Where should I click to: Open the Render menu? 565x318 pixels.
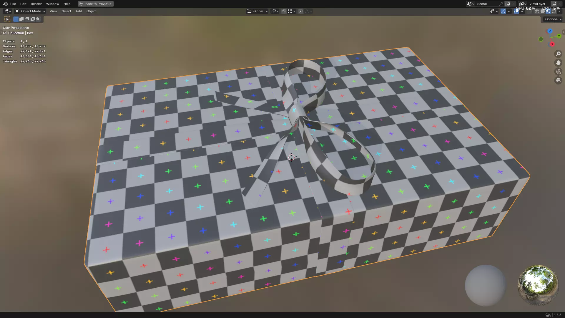click(36, 4)
